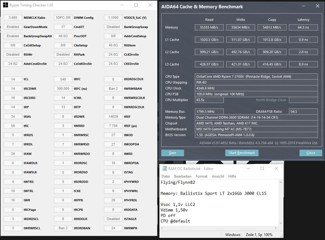Click the CPU Clock 4348.8 MHz field
Viewport: 325px width, 240px height.
[x=256, y=88]
